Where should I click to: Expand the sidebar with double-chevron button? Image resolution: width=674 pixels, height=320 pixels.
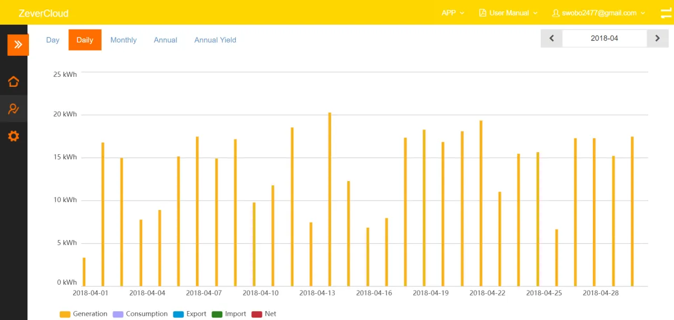18,45
